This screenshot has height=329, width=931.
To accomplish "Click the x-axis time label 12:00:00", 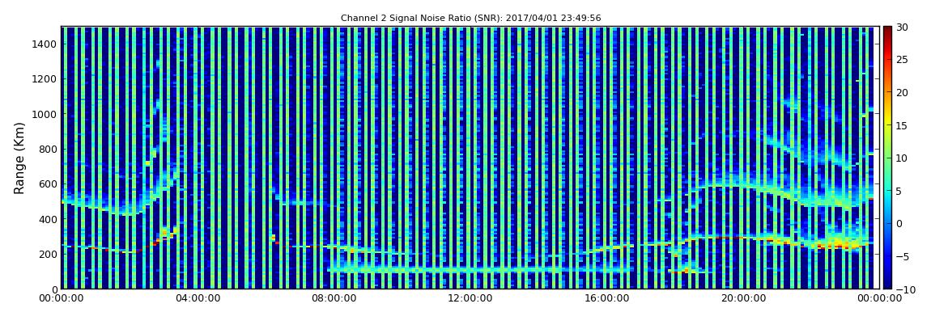I will 470,299.
